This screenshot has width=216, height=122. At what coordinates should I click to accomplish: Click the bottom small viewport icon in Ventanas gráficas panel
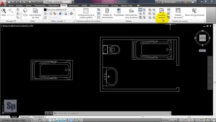point(99,17)
